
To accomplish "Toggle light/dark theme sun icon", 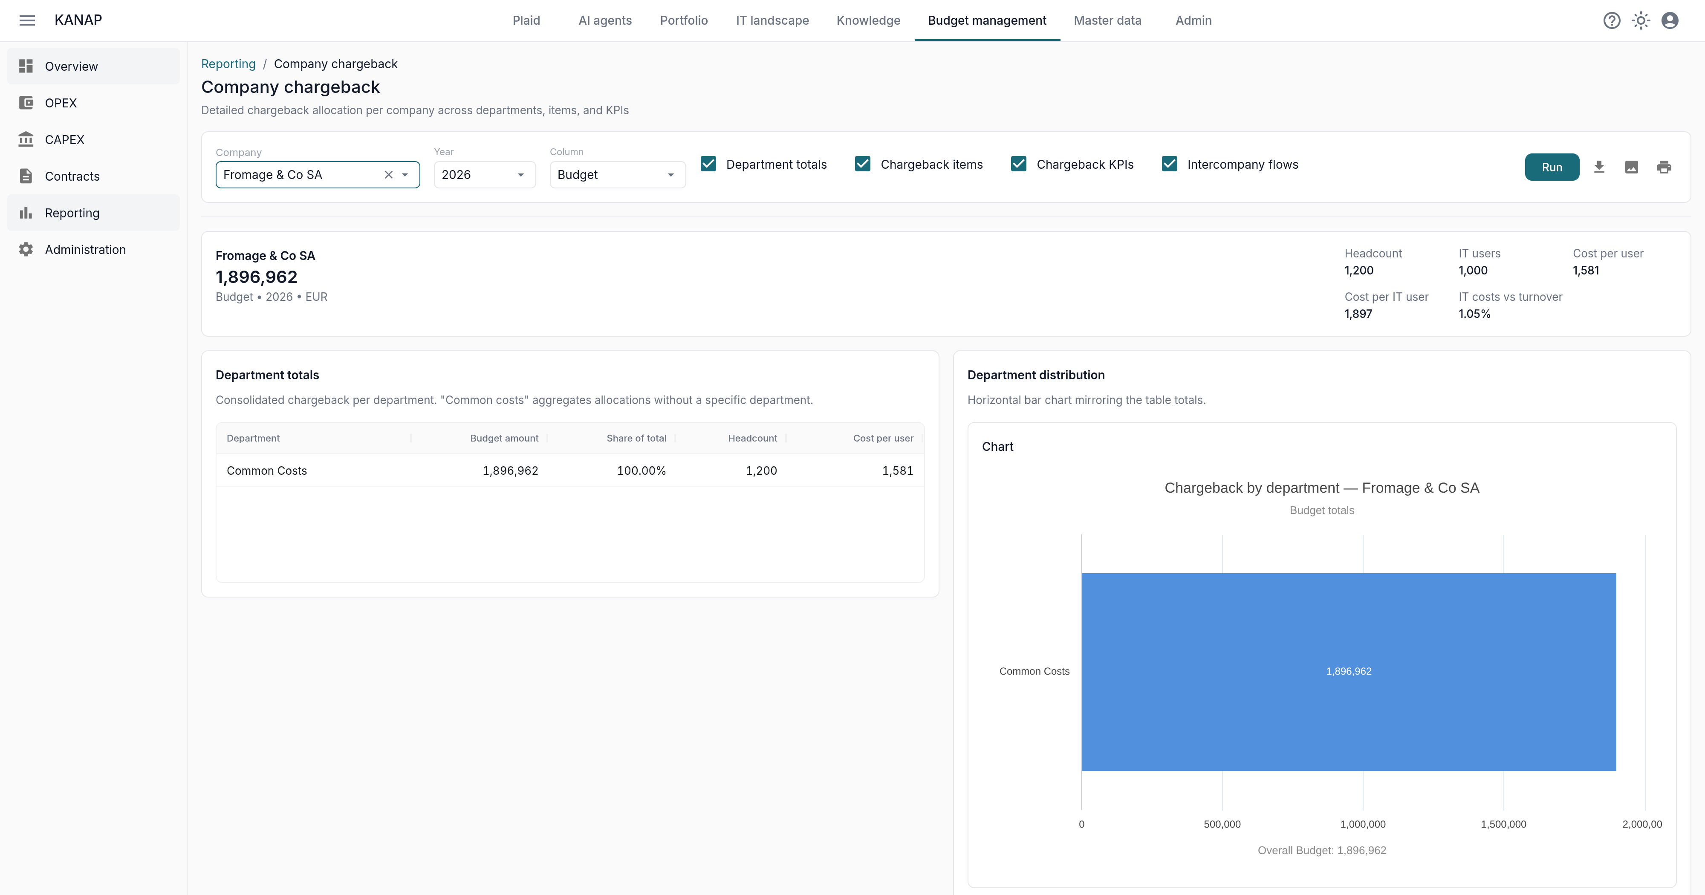I will click(x=1641, y=20).
